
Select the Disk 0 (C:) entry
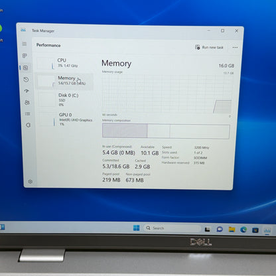click(x=64, y=100)
